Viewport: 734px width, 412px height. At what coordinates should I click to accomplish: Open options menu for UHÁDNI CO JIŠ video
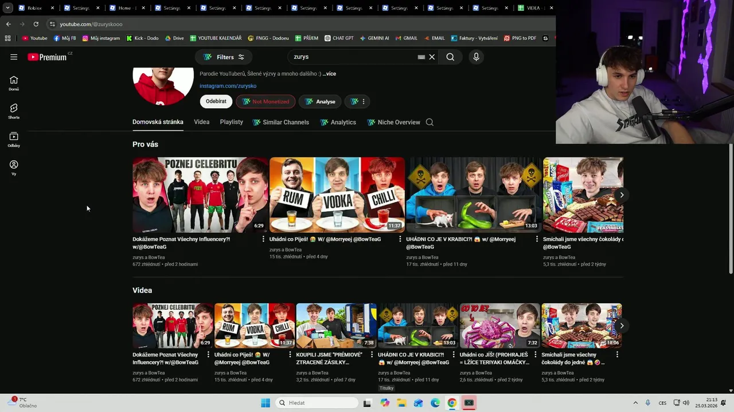point(535,355)
